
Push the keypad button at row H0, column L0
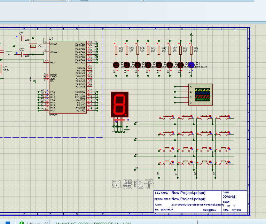click(167, 117)
